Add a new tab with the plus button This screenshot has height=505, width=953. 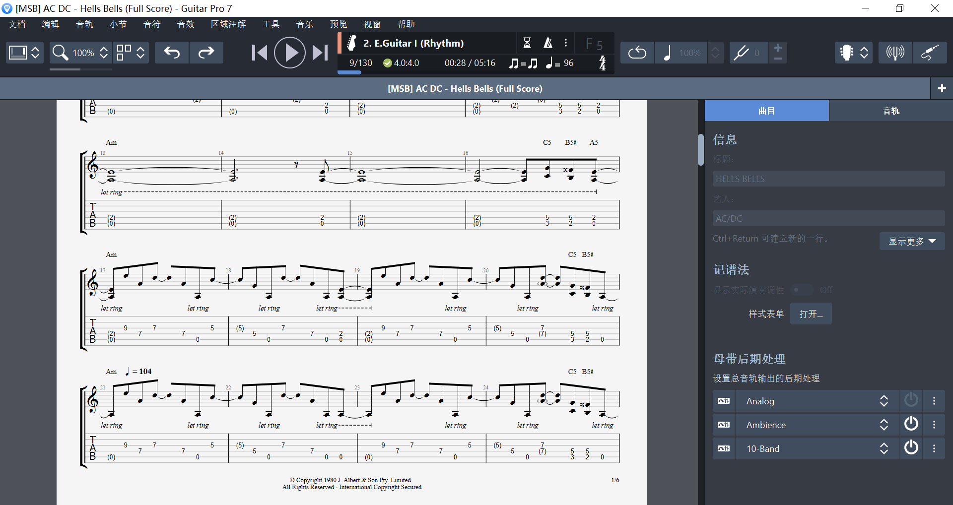coord(942,88)
